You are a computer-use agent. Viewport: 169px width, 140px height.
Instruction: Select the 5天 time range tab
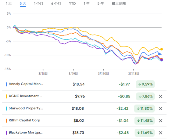(x=23, y=4)
